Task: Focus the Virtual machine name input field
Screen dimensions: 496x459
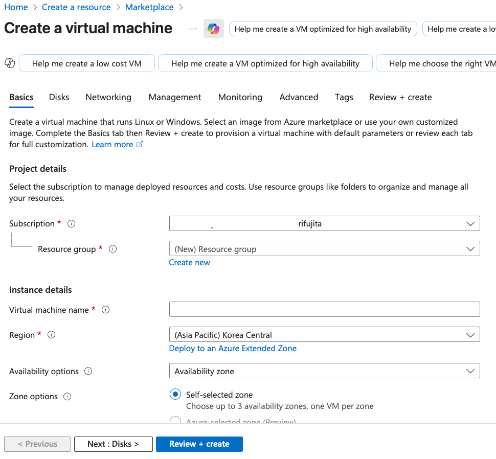Action: tap(325, 309)
